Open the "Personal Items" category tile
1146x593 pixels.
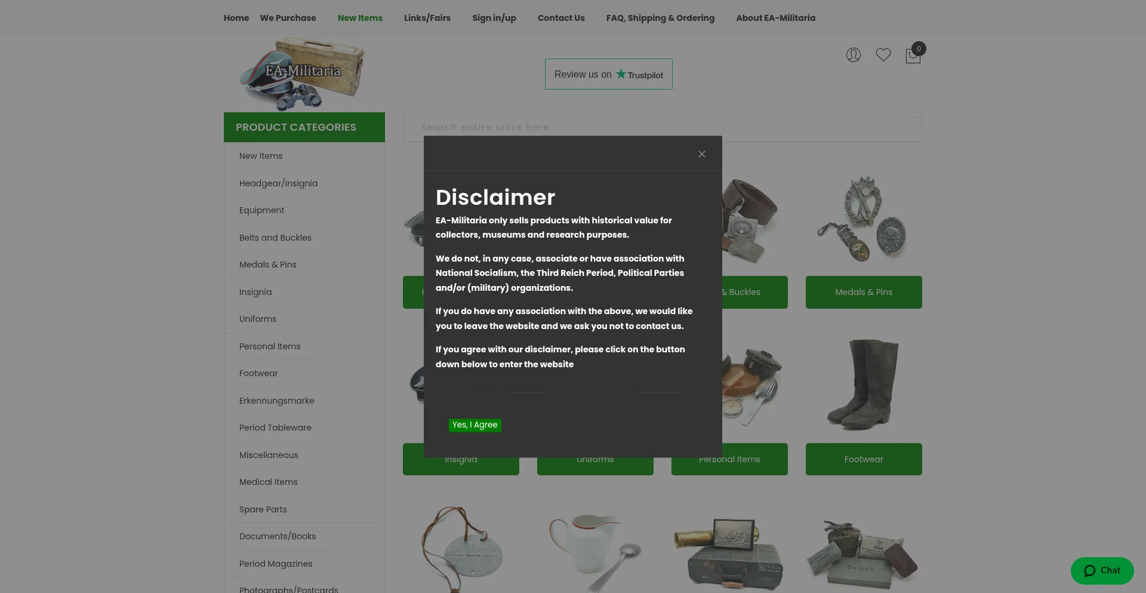click(729, 459)
